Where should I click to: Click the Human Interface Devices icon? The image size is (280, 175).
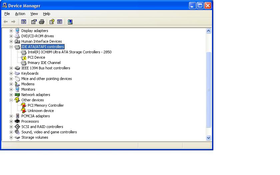17,41
